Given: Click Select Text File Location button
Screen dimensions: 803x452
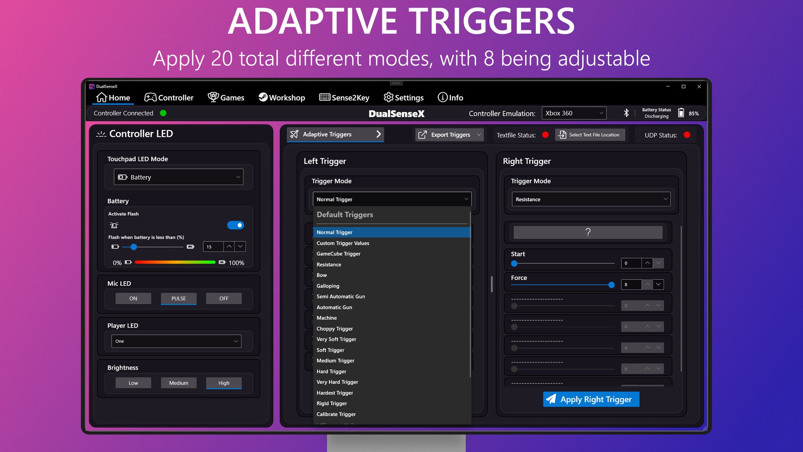Looking at the screenshot, I should pyautogui.click(x=588, y=135).
